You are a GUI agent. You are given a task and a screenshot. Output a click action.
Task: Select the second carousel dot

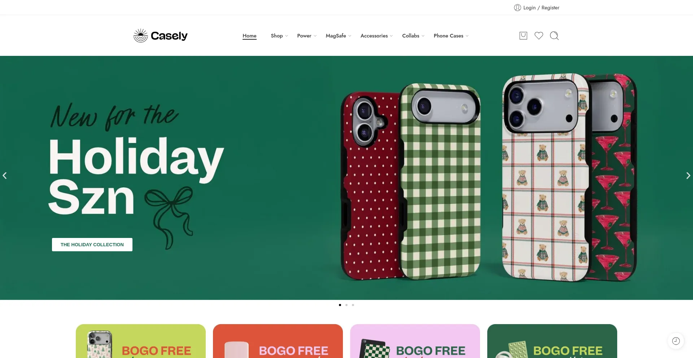point(346,305)
